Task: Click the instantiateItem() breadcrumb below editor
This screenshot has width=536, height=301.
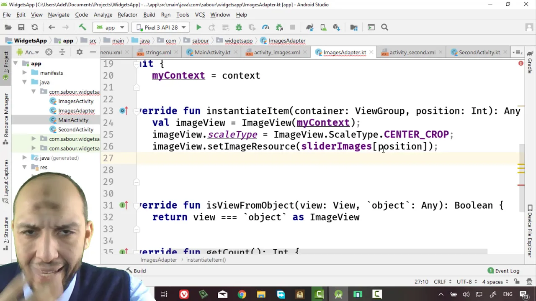Action: click(x=206, y=260)
